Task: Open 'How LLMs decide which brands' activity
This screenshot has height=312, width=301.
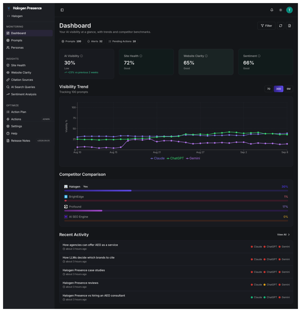Action: (176, 259)
